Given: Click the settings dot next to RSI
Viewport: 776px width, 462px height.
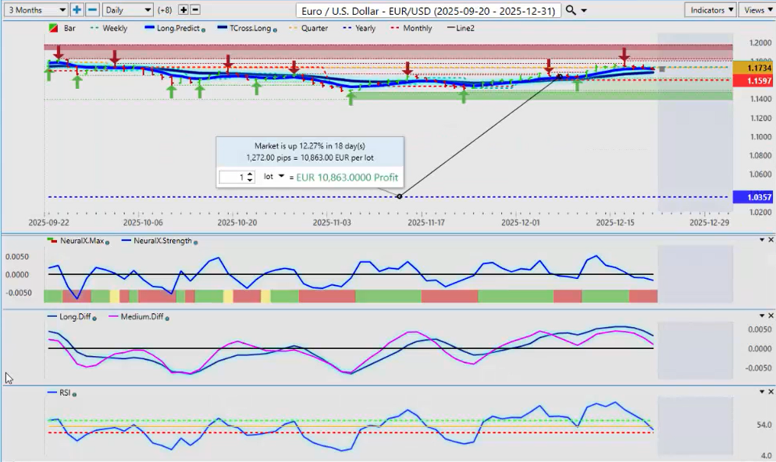Looking at the screenshot, I should click(74, 395).
